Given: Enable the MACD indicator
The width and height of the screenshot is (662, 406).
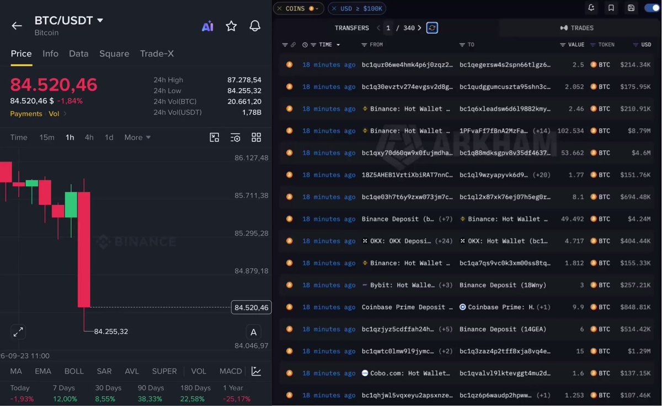Looking at the screenshot, I should (x=231, y=371).
